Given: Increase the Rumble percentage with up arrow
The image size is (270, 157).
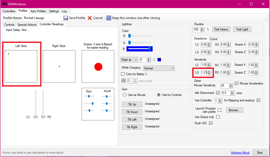Looking at the screenshot, I should coord(202,28).
